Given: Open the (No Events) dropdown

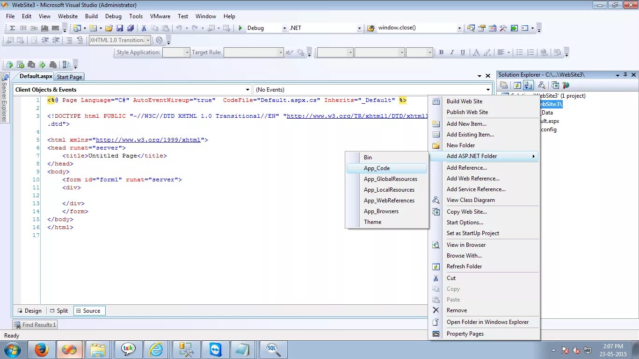Looking at the screenshot, I should [488, 90].
